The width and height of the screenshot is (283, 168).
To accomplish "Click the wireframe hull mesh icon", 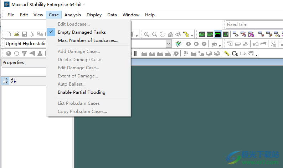I will [230, 44].
